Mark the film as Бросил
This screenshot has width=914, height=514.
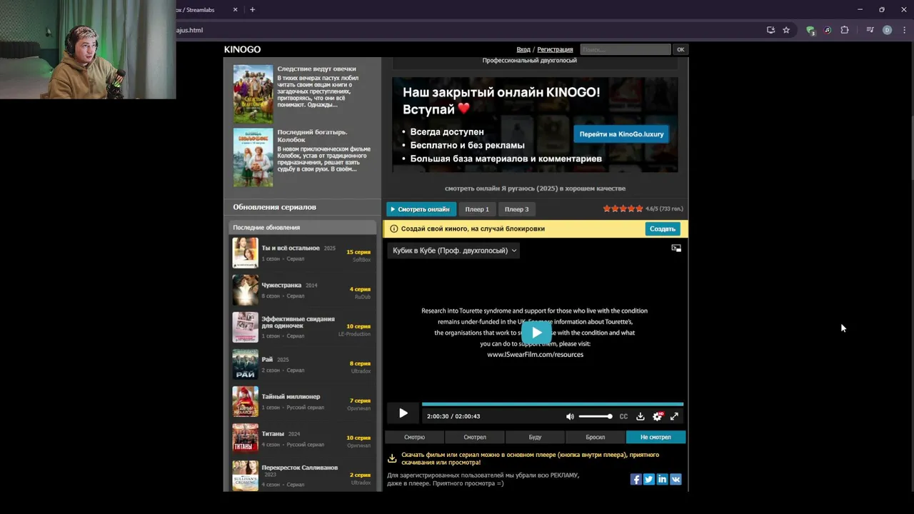click(x=595, y=437)
